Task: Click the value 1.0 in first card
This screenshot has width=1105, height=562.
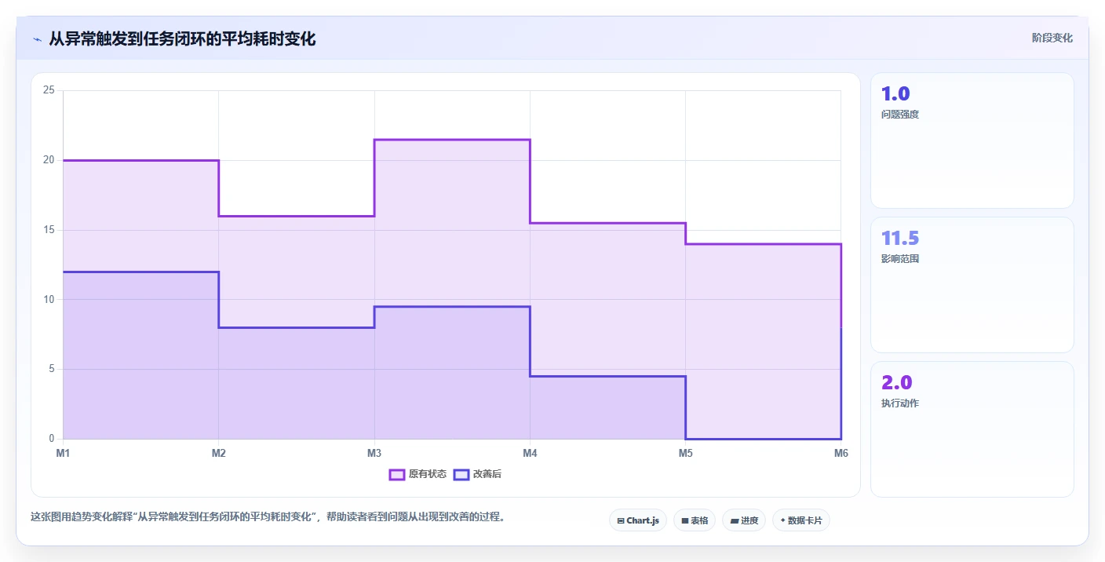Action: point(895,94)
